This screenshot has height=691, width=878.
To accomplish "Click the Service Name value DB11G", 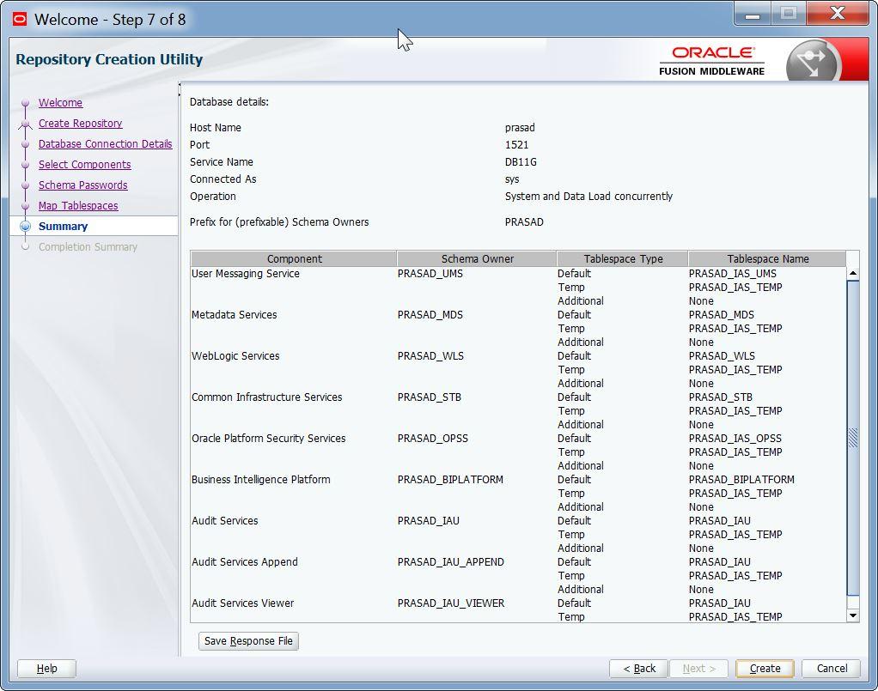I will 521,162.
